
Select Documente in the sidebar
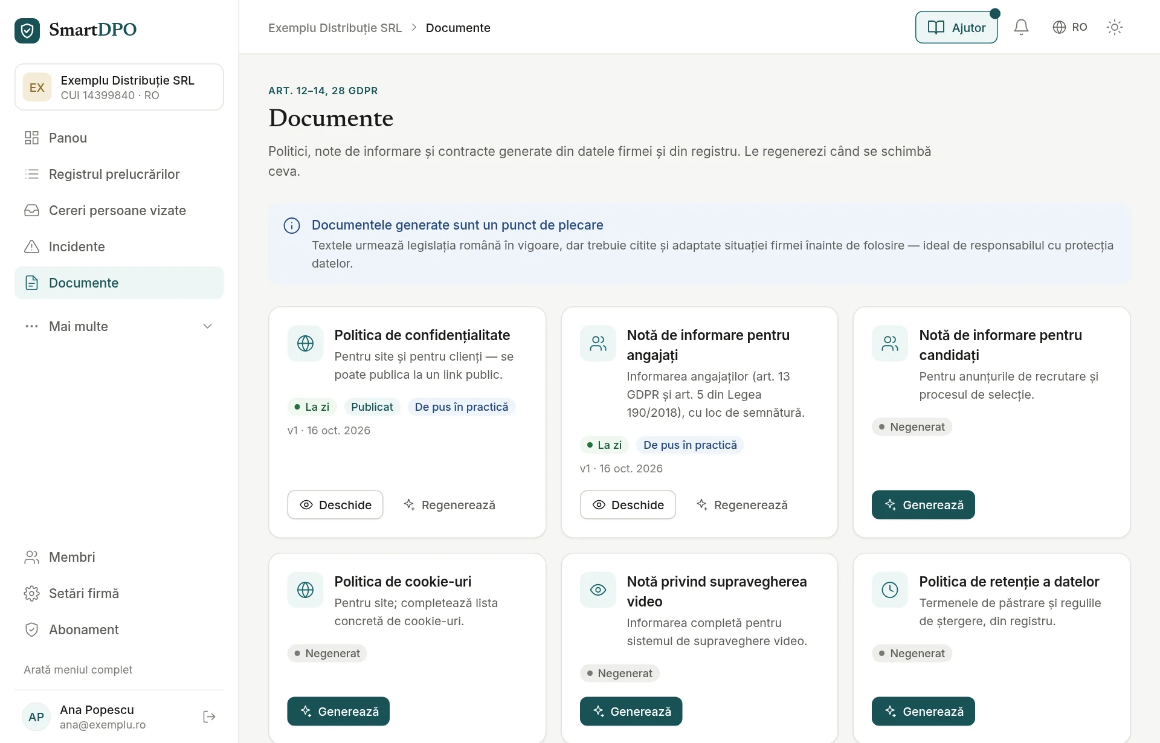point(119,283)
